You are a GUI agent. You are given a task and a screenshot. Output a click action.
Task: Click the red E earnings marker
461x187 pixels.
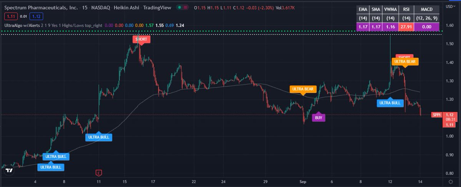99,173
